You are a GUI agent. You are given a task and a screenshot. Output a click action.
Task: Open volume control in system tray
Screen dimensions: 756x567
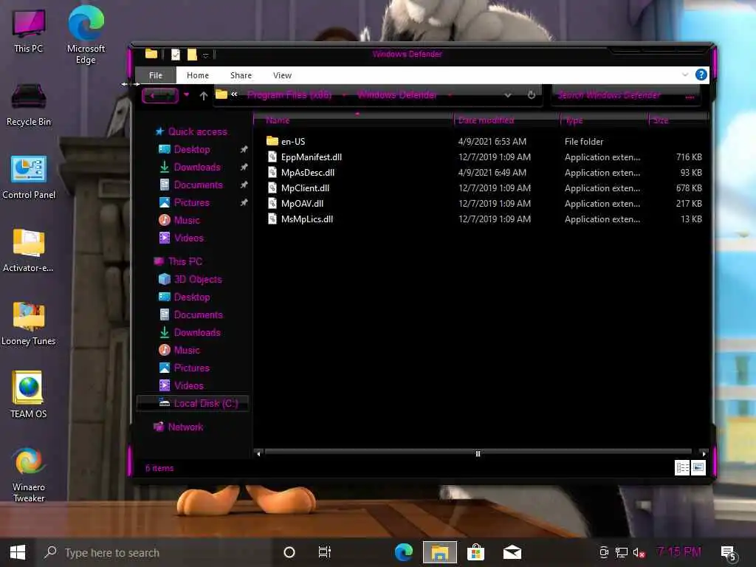click(639, 552)
